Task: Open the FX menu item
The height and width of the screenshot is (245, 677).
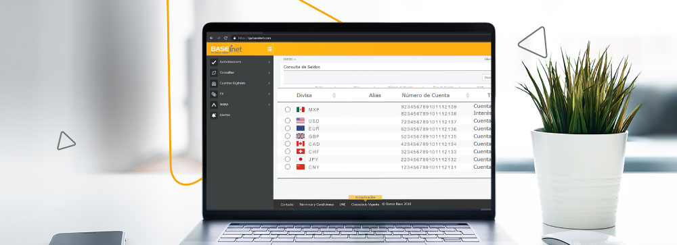Action: pyautogui.click(x=221, y=94)
